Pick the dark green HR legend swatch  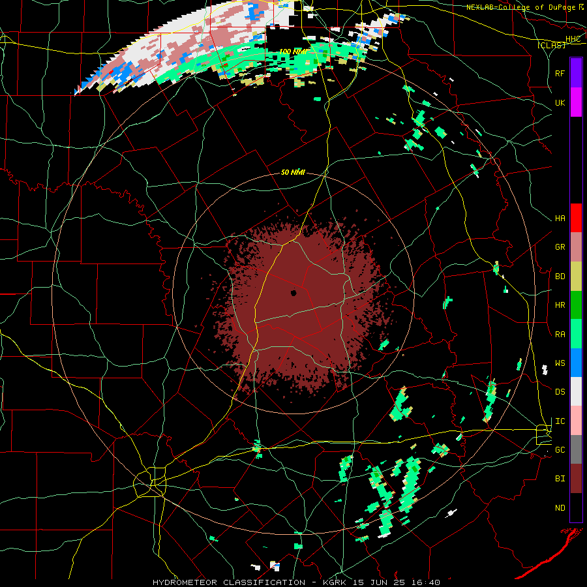pyautogui.click(x=576, y=305)
